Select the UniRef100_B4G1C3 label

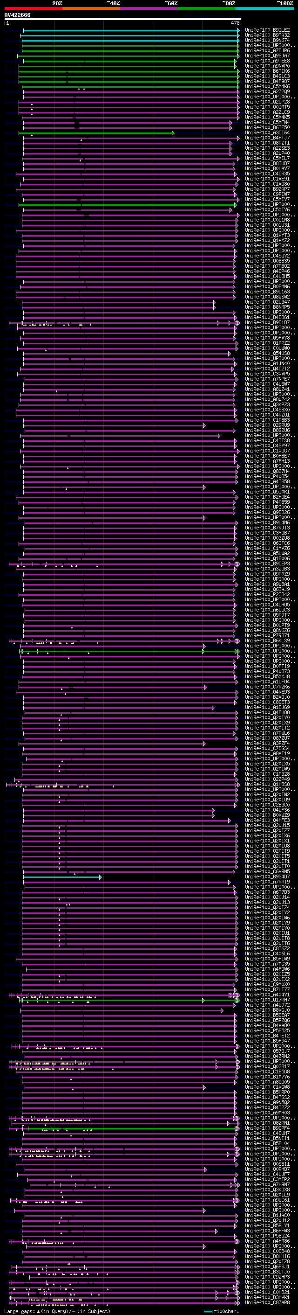(x=267, y=77)
